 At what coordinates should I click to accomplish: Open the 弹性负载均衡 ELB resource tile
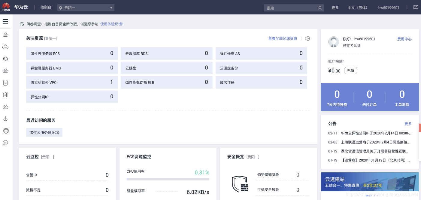point(166,82)
